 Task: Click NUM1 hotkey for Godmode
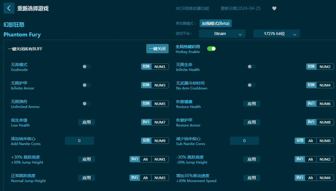[160, 67]
